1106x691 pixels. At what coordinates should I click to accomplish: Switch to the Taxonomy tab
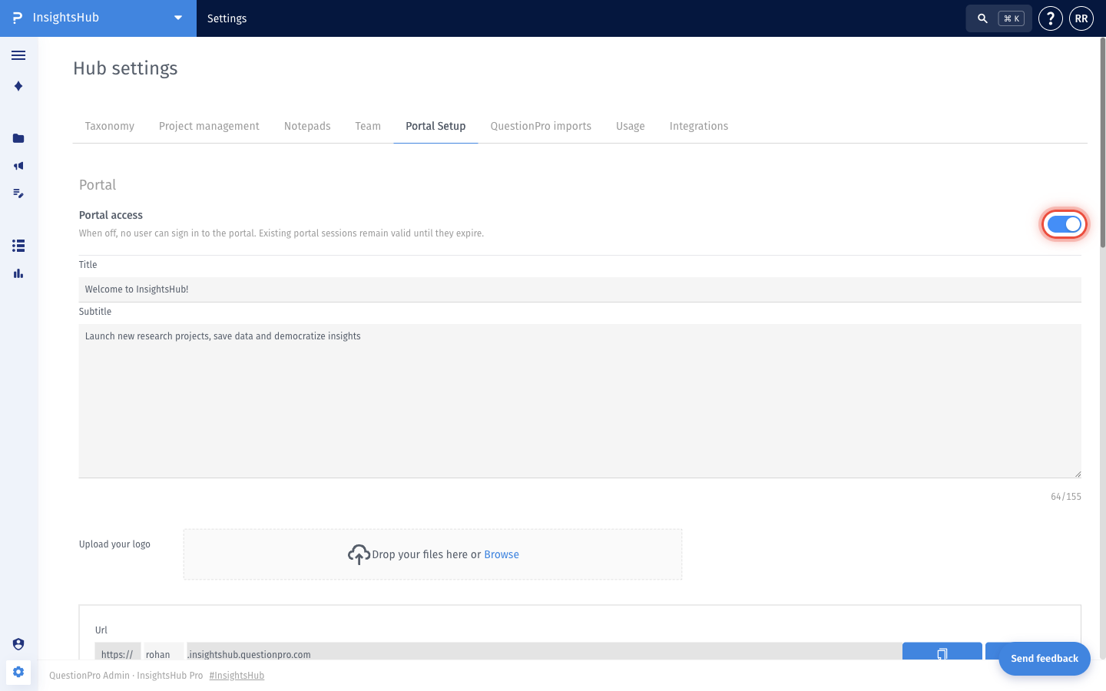pyautogui.click(x=110, y=126)
